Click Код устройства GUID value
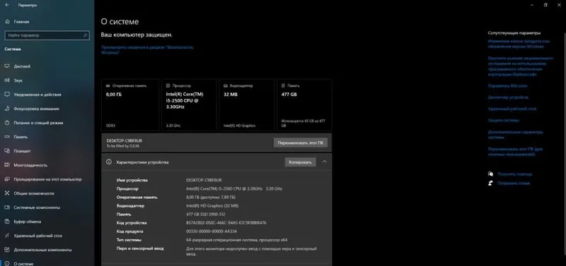This screenshot has height=266, width=566. pos(226,223)
